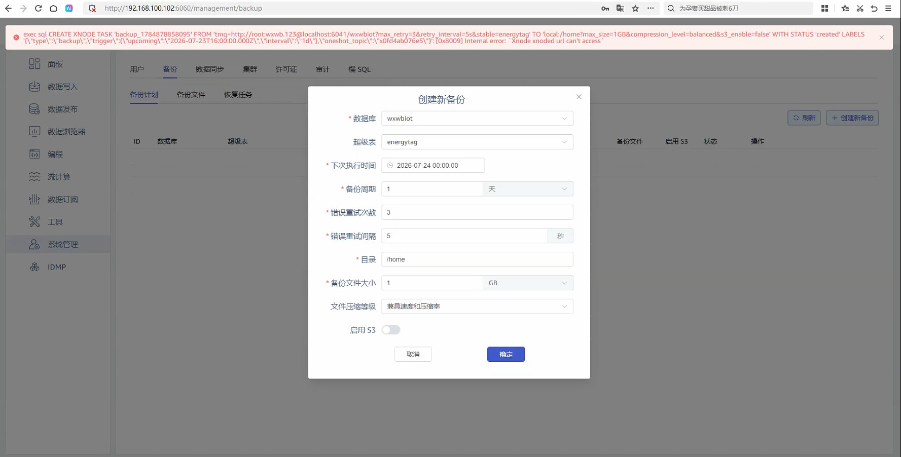This screenshot has width=901, height=457.
Task: Click the 备份文件大小 number field
Action: point(432,283)
